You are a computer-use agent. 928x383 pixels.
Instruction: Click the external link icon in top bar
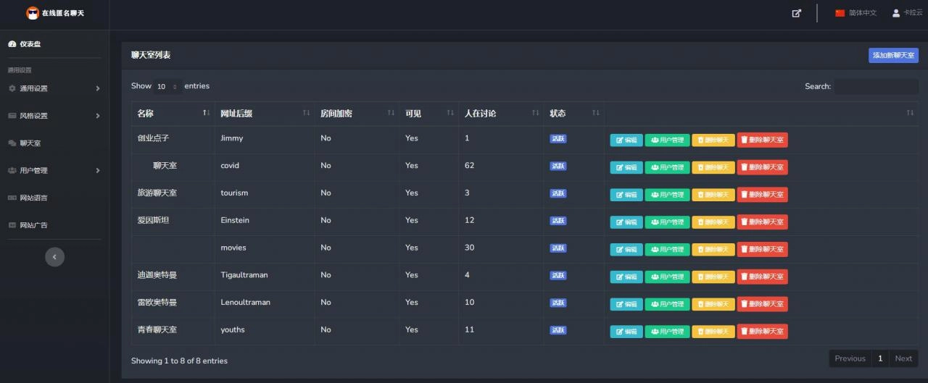(797, 13)
